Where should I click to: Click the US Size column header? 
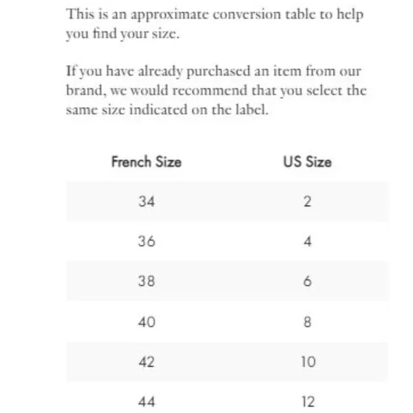(x=308, y=162)
